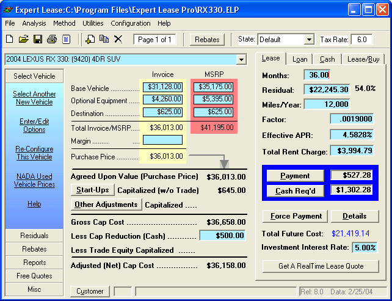
Task: Click Optional Equipment MSRP field $5,395.00
Action: tap(213, 100)
